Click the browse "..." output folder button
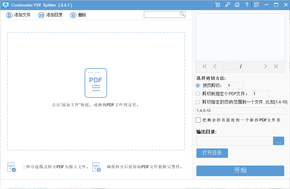 pyautogui.click(x=278, y=141)
